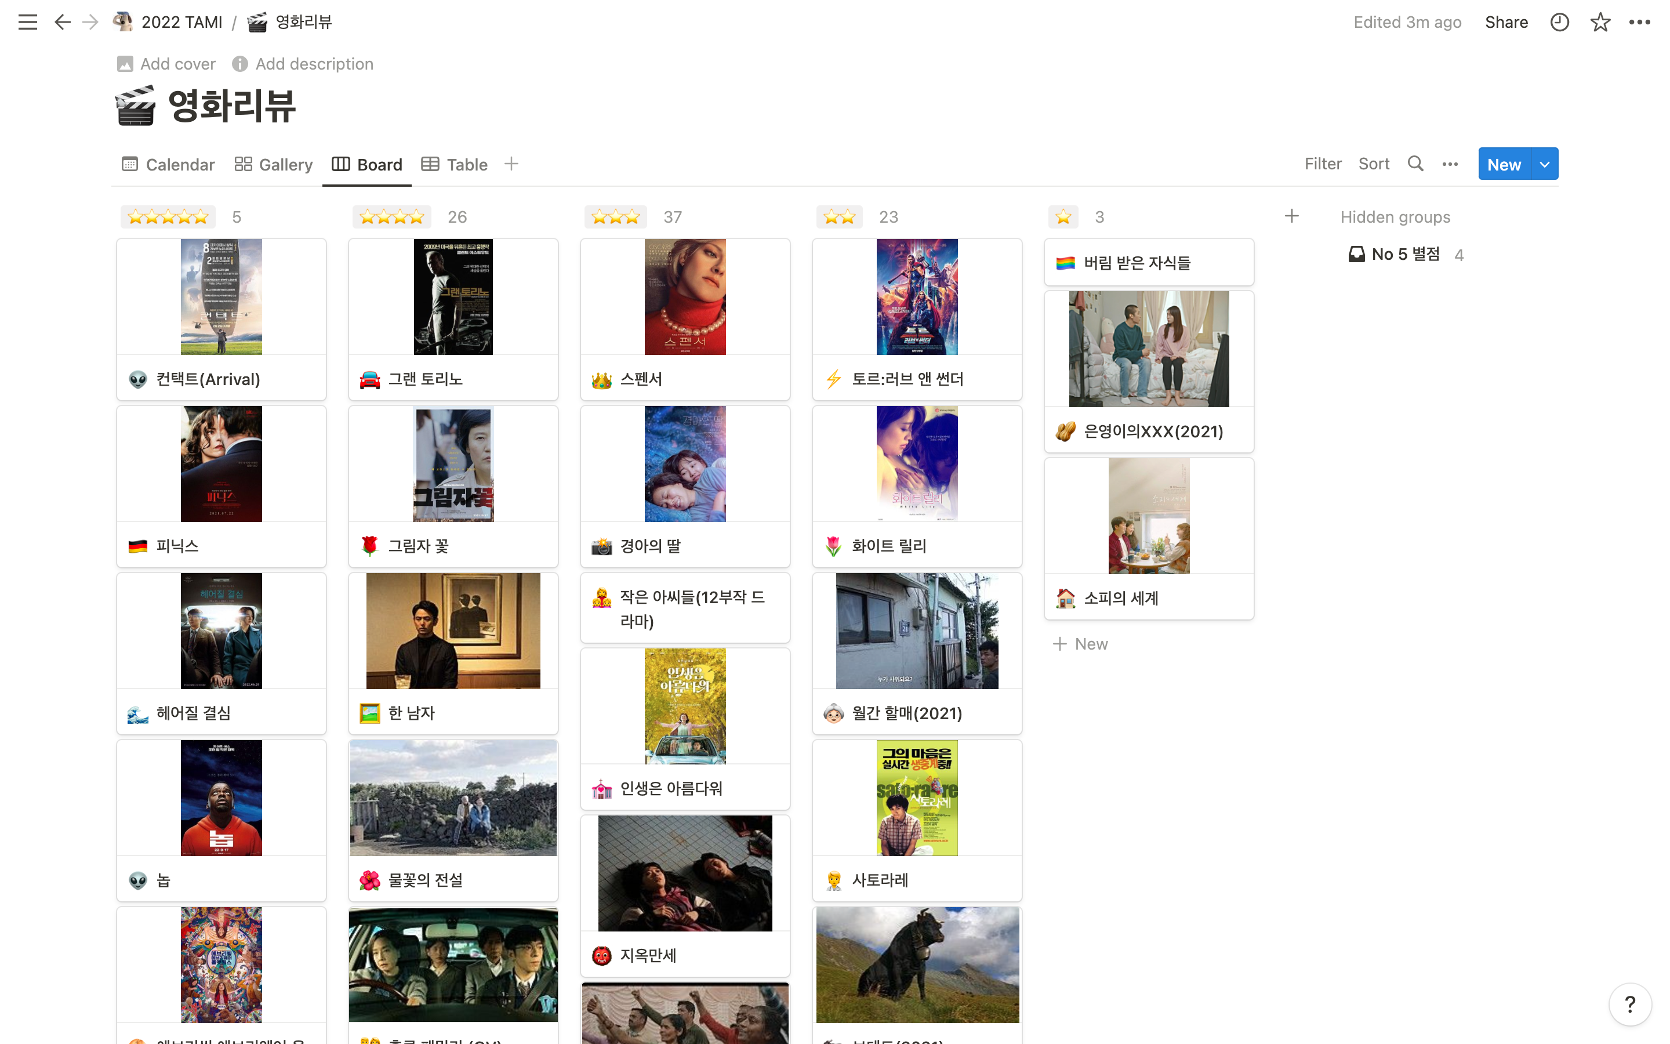This screenshot has height=1044, width=1670.
Task: Open the 2022 TAMI breadcrumb
Action: tap(168, 22)
